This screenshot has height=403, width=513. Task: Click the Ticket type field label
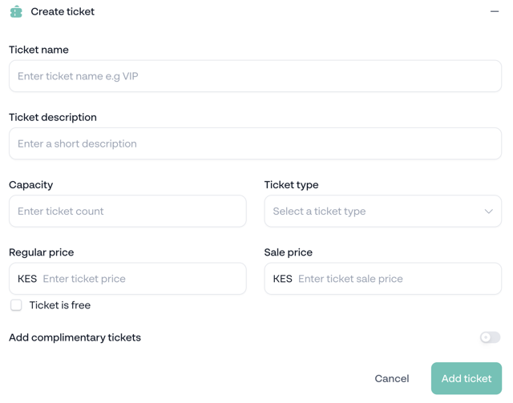(291, 185)
